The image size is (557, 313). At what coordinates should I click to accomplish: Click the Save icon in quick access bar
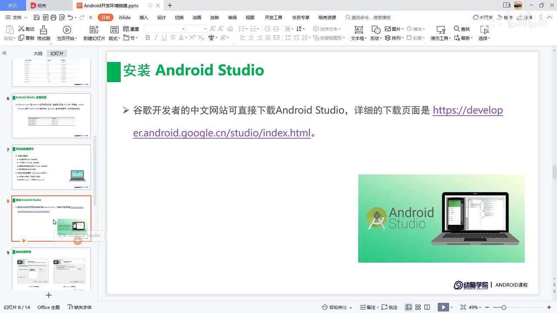pyautogui.click(x=37, y=17)
